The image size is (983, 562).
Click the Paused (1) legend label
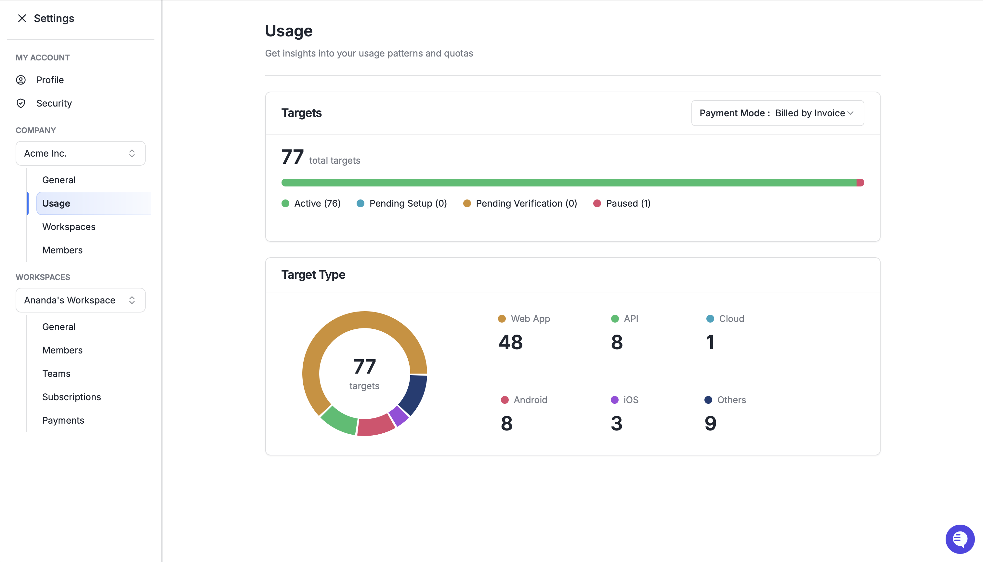click(x=628, y=203)
